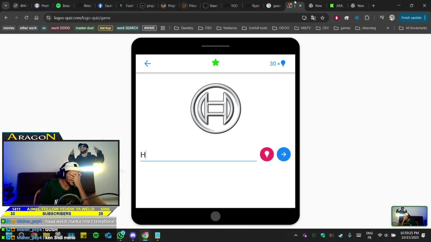Open the work SEARCH bookmark
The width and height of the screenshot is (431, 242).
pyautogui.click(x=127, y=28)
